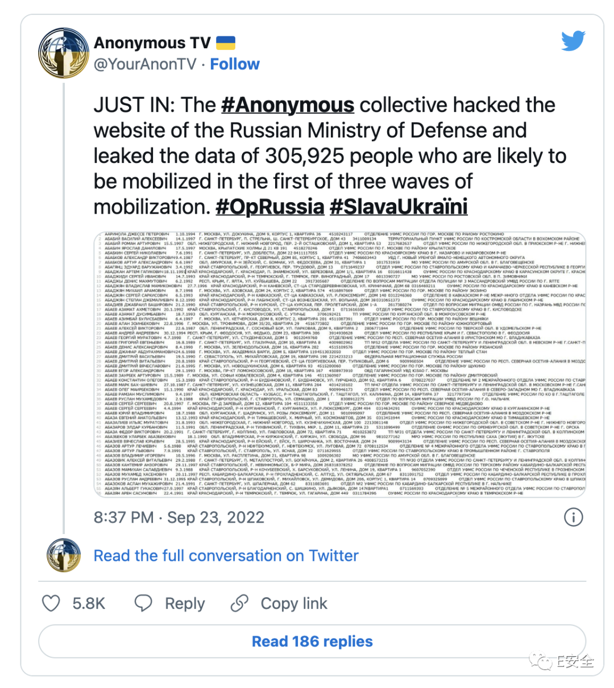Screen dimensions: 614x688
Task: Click the Ukraine flag emoji
Action: (x=226, y=43)
